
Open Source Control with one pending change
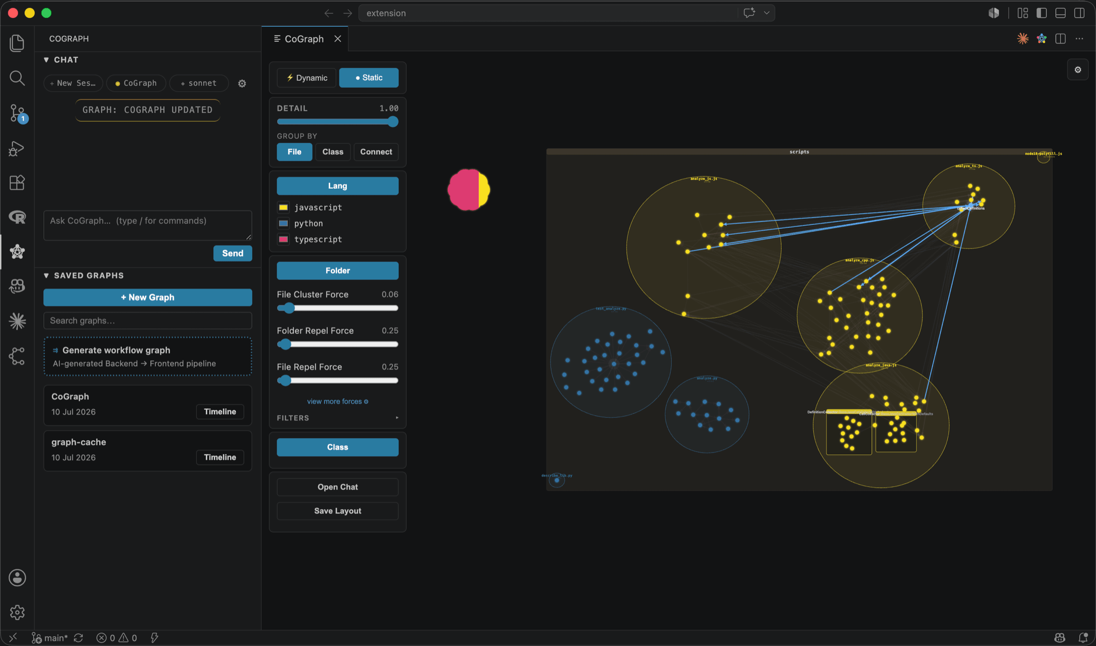point(17,113)
